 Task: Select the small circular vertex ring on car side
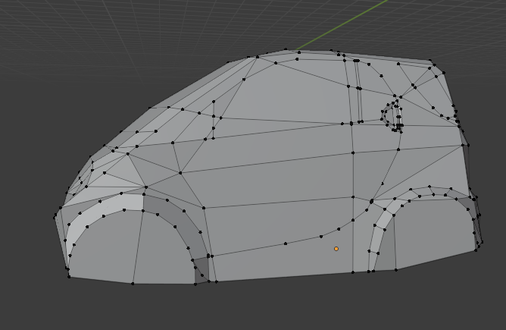tap(392, 116)
